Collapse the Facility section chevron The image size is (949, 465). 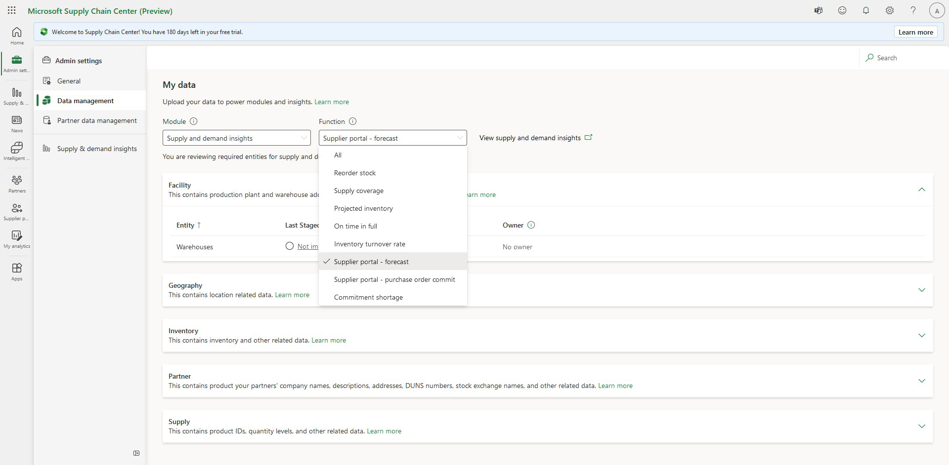[x=921, y=190]
